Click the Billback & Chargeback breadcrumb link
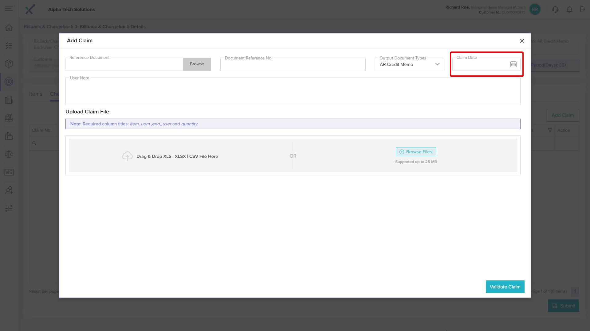Screen dimensions: 590x331 pos(48,27)
